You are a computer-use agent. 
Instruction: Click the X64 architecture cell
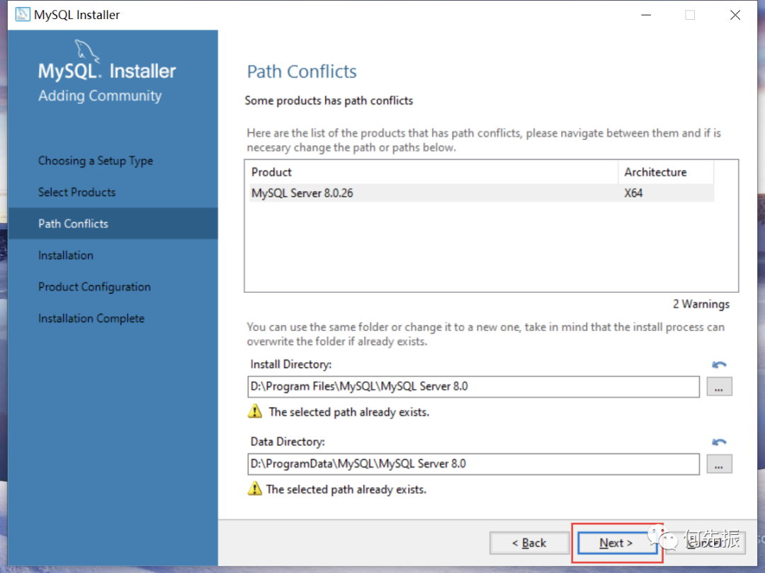(x=633, y=193)
